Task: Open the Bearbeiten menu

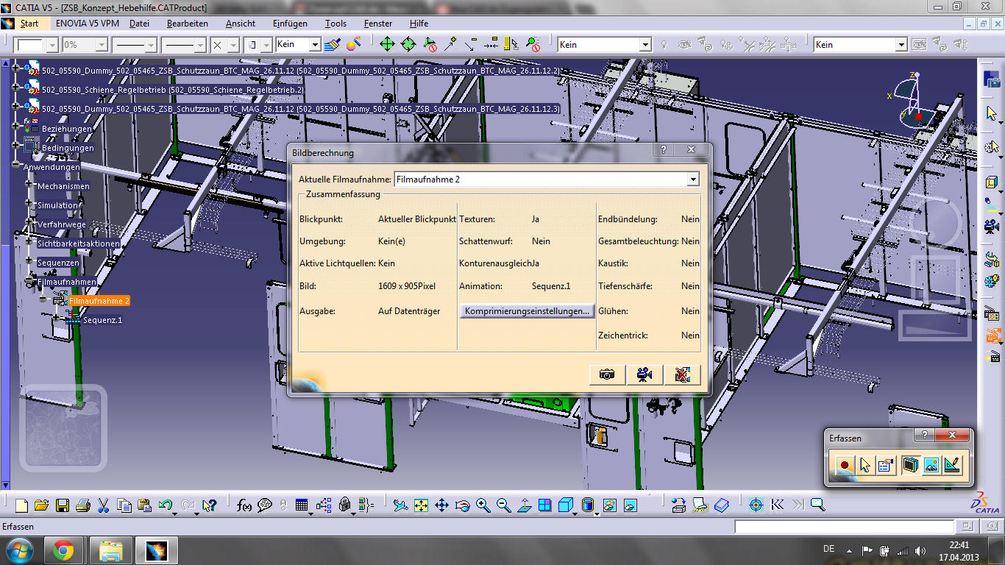Action: 188,24
